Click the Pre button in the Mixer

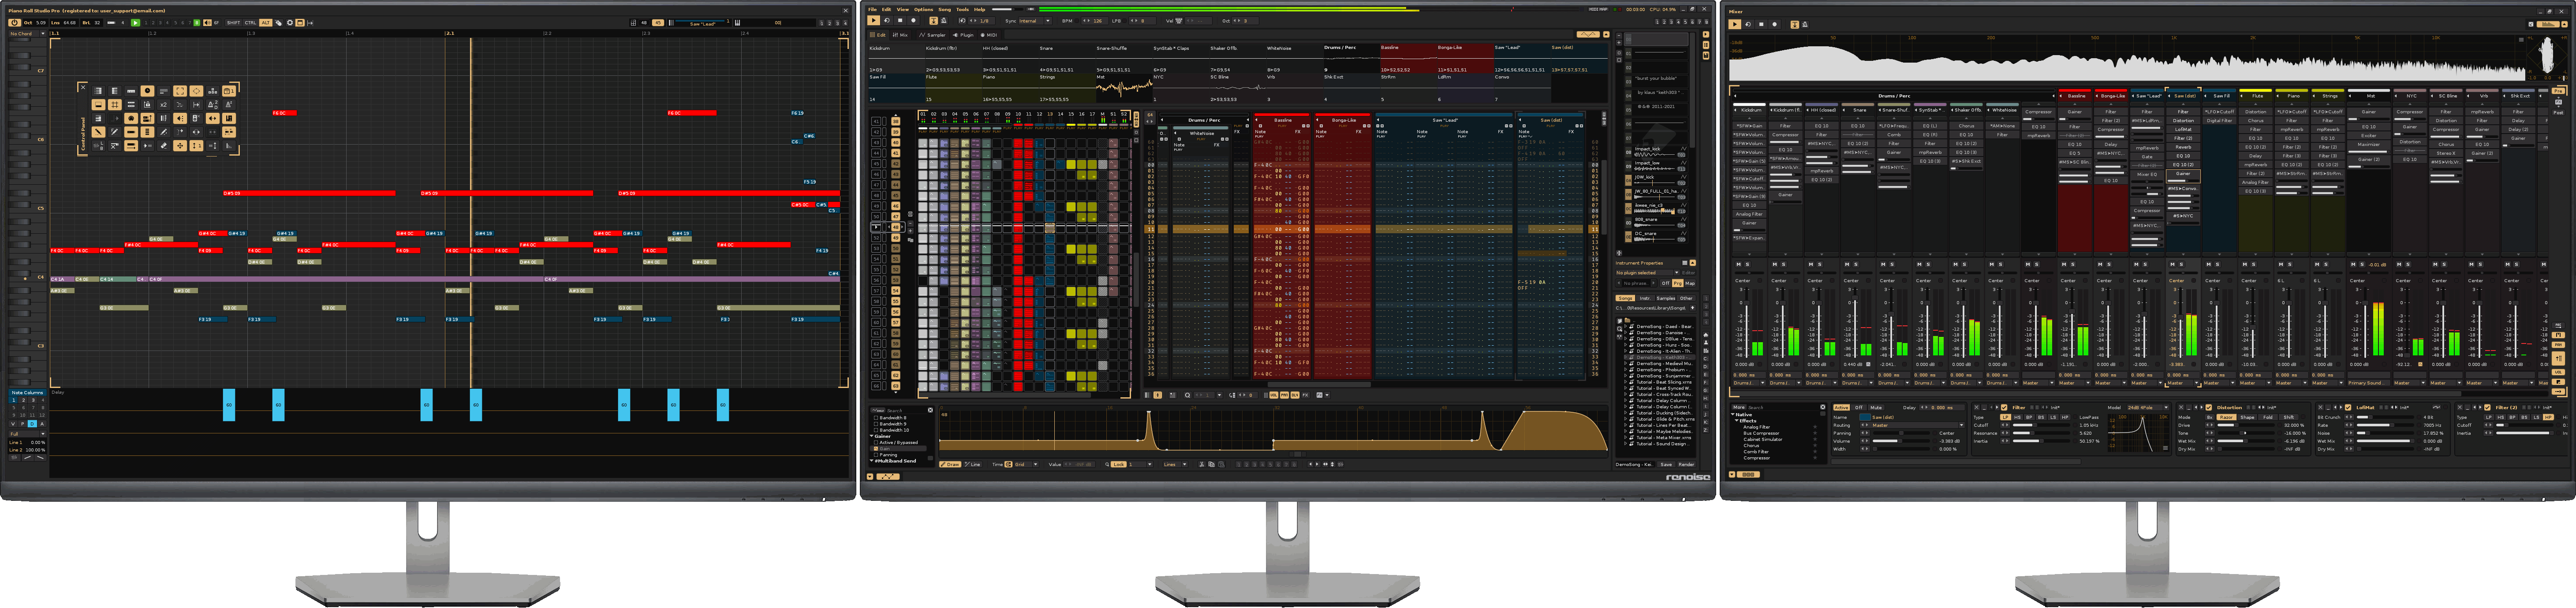(x=2559, y=91)
